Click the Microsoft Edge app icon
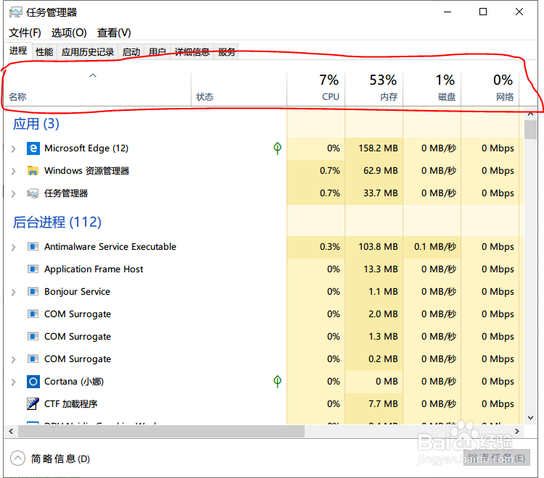Viewport: 544px width, 478px height. [33, 148]
